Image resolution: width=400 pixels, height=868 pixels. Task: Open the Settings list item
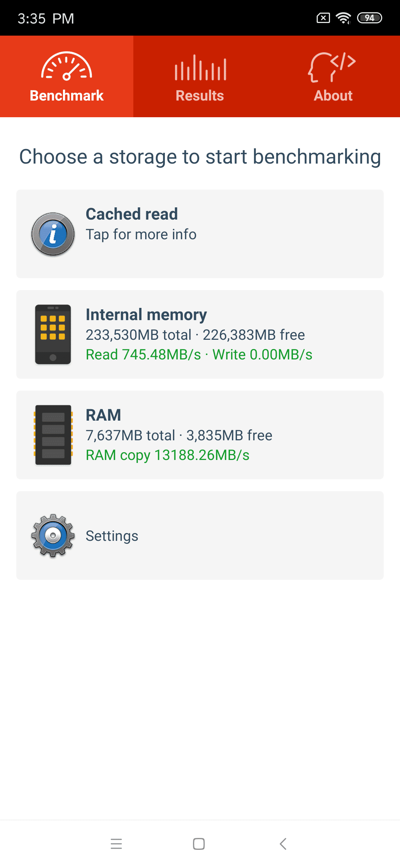coord(200,535)
